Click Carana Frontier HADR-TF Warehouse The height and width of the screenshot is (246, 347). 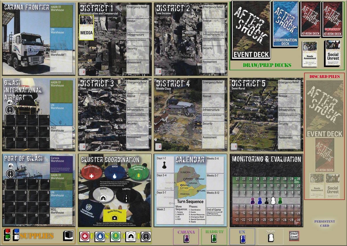[61, 16]
